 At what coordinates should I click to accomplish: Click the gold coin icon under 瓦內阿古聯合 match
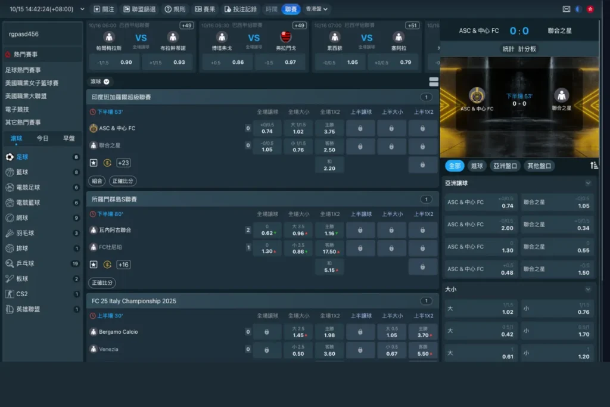(x=107, y=265)
